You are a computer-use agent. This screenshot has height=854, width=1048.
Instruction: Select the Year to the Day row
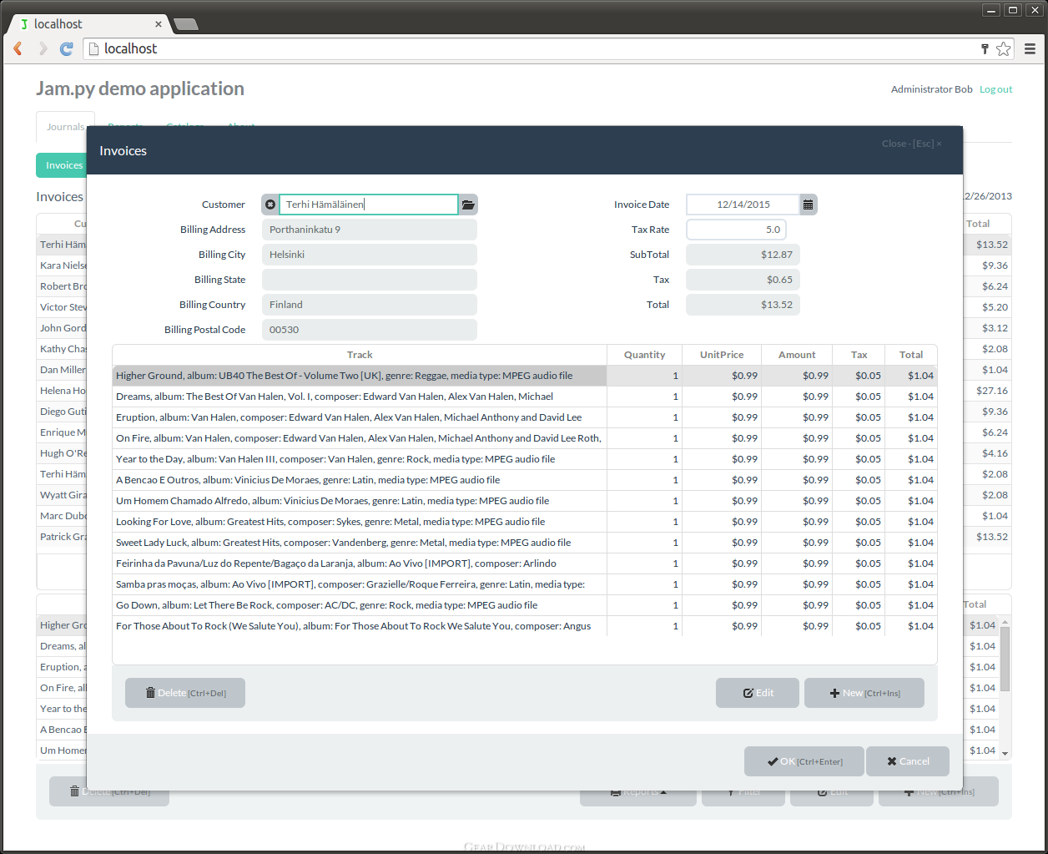524,459
